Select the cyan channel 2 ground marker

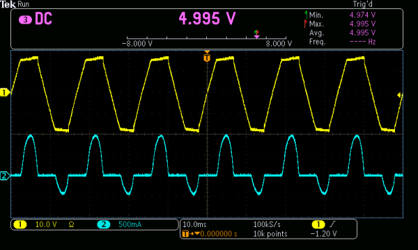click(5, 176)
